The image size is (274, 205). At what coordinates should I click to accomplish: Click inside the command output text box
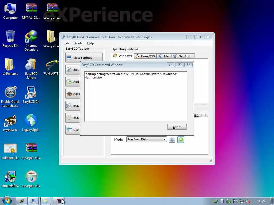(136, 96)
